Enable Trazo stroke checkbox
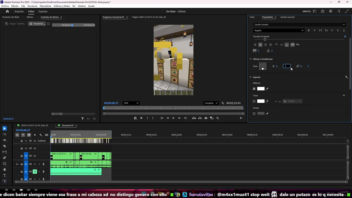The height and width of the screenshot is (198, 352). [254, 101]
